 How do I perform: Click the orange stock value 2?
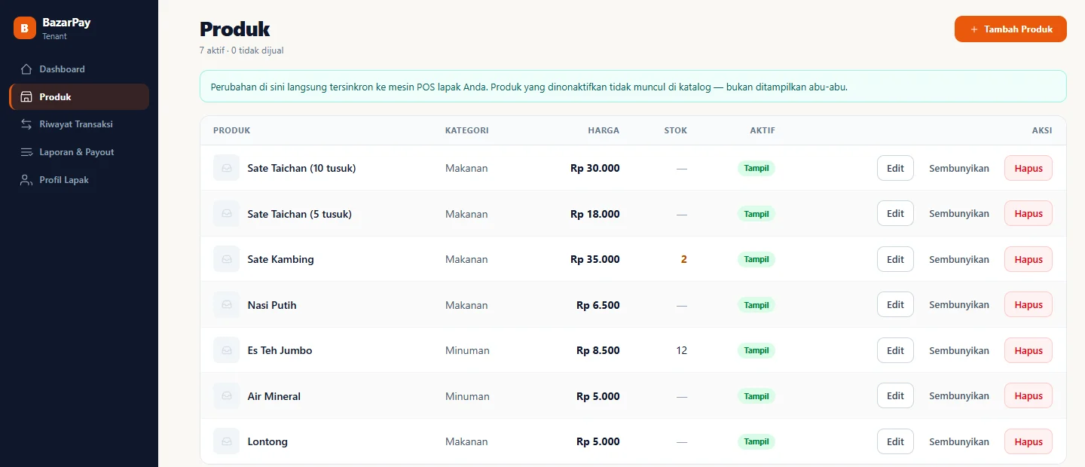click(684, 259)
